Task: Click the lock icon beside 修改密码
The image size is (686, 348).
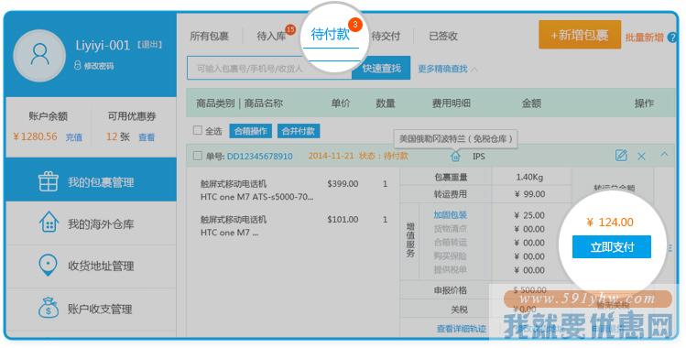Action: coord(78,66)
